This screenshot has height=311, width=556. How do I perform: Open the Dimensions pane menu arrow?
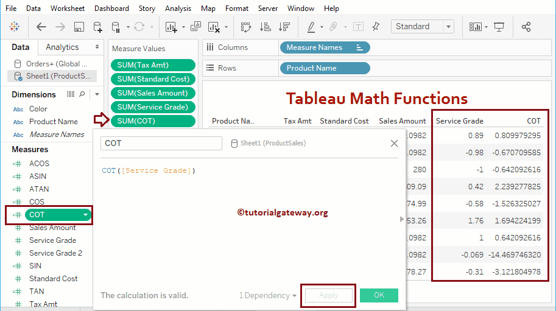coord(97,94)
